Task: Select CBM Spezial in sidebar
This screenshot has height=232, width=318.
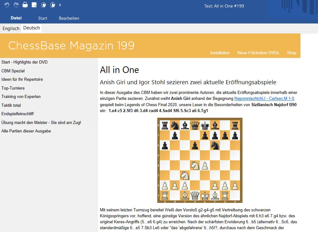Action: tap(13, 71)
